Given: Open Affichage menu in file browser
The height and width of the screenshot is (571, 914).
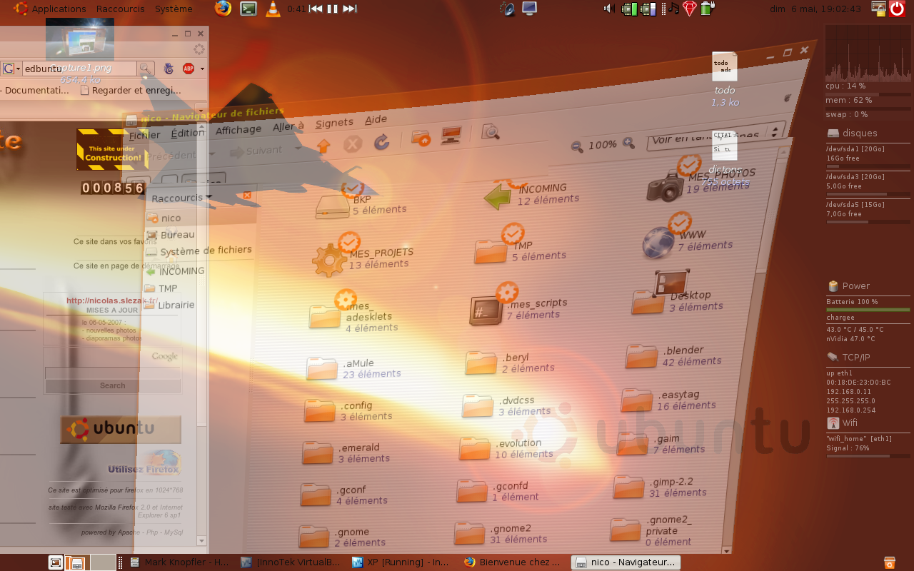Looking at the screenshot, I should [x=238, y=130].
